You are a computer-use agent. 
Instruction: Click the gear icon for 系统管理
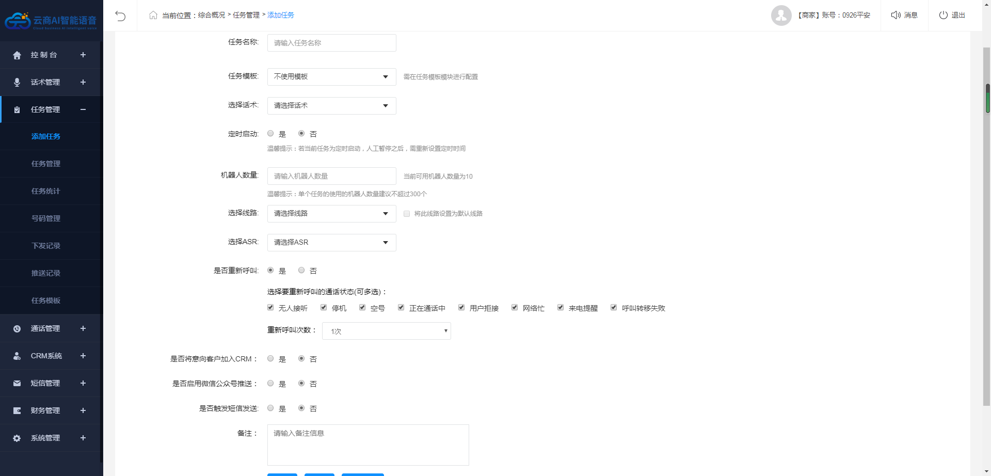click(x=17, y=438)
